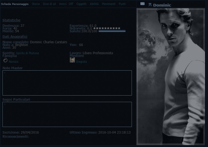Click the male kanji symbol beside Dominic
The height and width of the screenshot is (147, 208).
tap(150, 5)
